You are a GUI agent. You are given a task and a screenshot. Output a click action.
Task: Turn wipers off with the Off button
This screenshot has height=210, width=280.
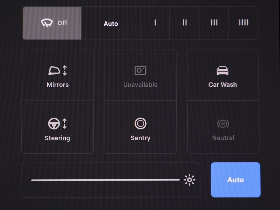pos(52,23)
